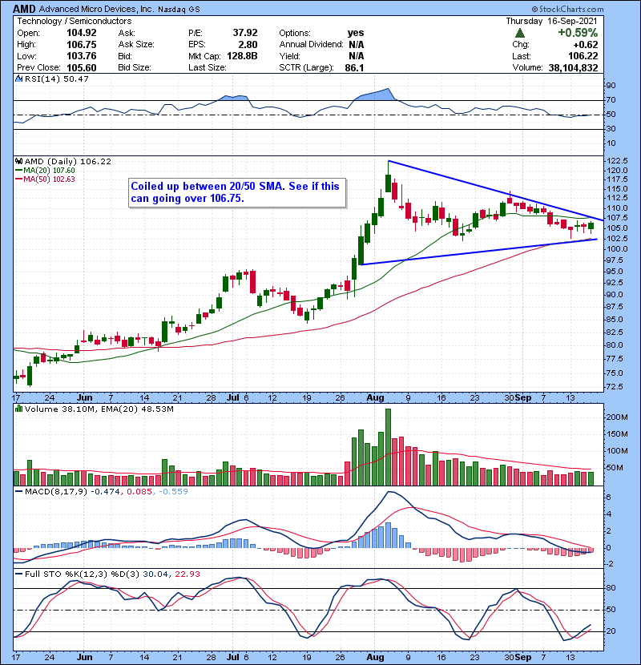Click the Prev Close value 105.60

82,68
